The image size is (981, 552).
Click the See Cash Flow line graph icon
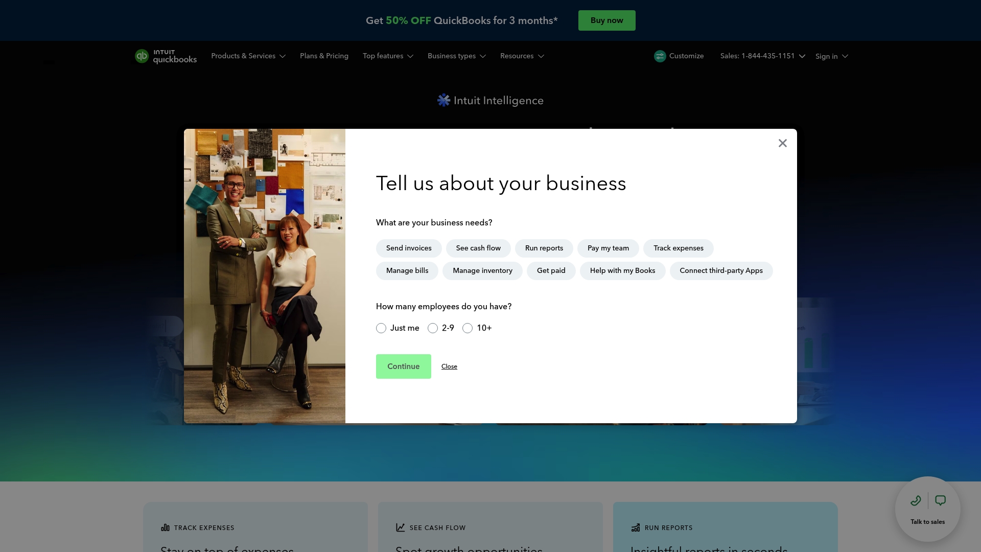tap(401, 527)
